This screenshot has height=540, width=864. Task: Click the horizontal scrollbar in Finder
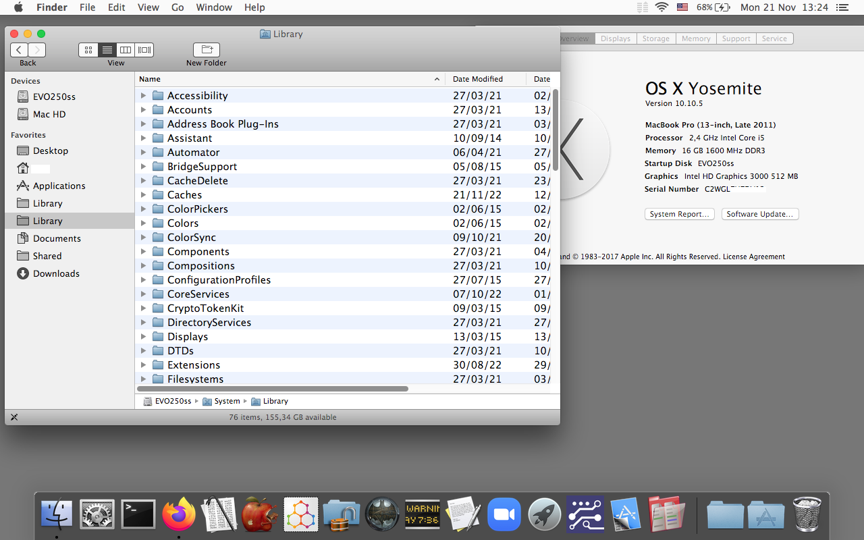(x=273, y=389)
